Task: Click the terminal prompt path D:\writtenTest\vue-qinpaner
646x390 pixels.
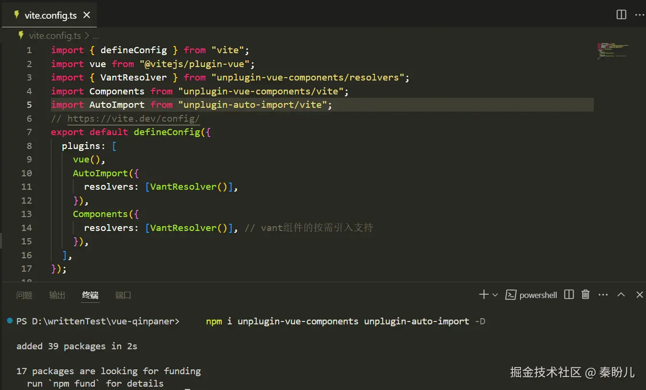Action: [103, 321]
